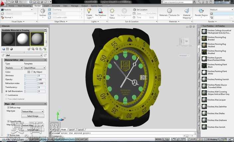Image resolution: width=234 pixels, height=142 pixels.
Task: Click the Overhang edge effect icon
Action: [50, 10]
